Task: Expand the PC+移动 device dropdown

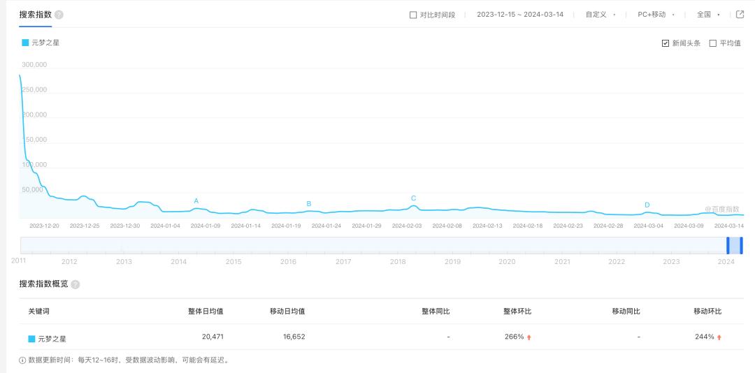Action: 656,15
